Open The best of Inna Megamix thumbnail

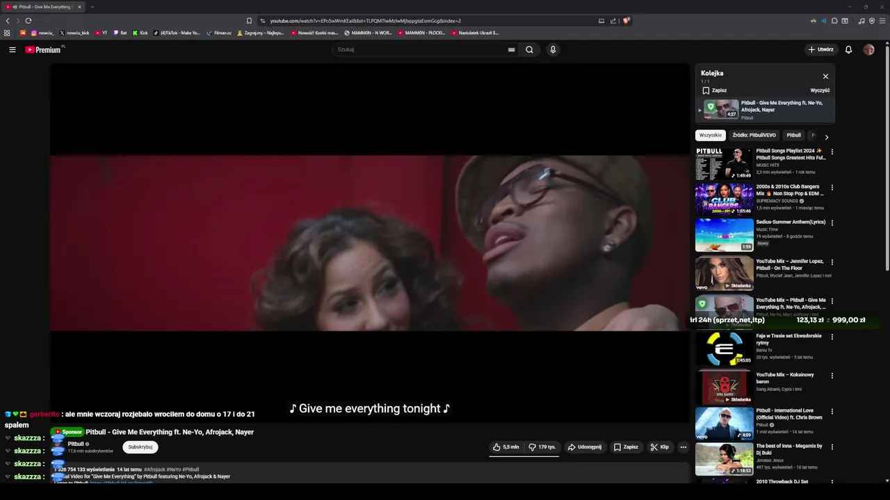tap(724, 459)
